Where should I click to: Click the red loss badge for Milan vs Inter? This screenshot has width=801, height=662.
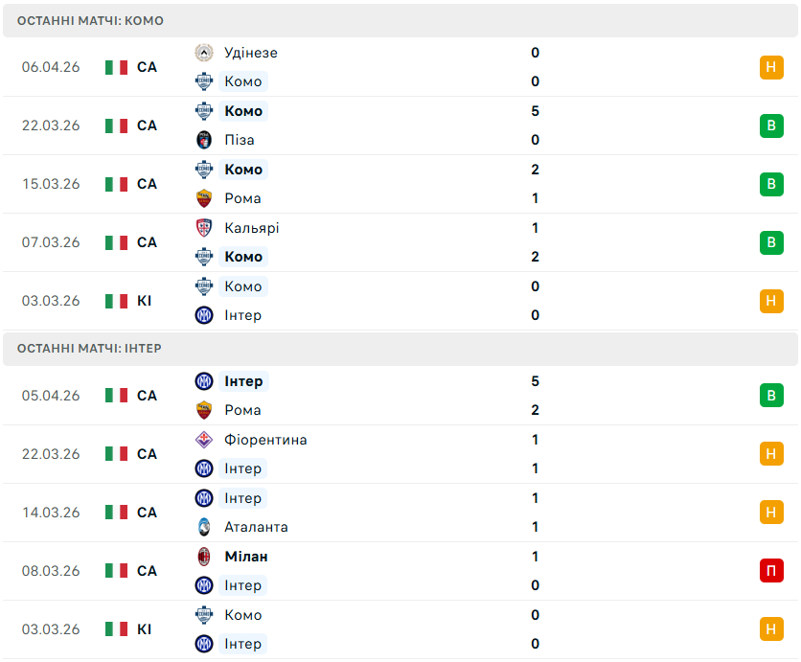point(771,571)
